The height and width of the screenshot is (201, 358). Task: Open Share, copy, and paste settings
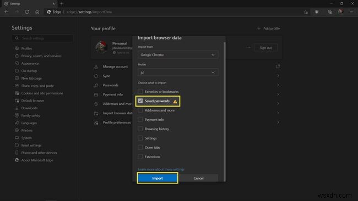(37, 86)
